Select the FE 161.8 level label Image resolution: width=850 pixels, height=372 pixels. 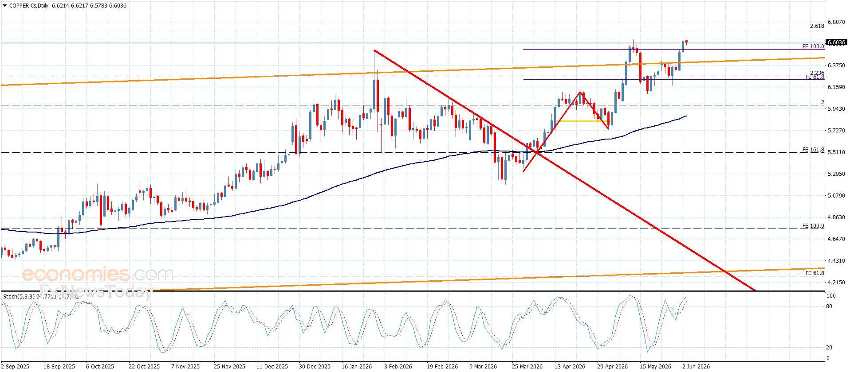(813, 150)
